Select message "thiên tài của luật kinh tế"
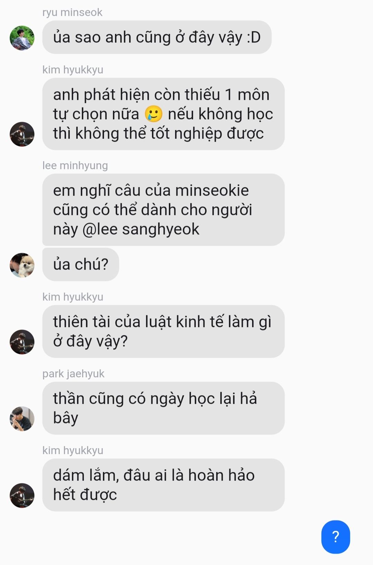 click(163, 331)
